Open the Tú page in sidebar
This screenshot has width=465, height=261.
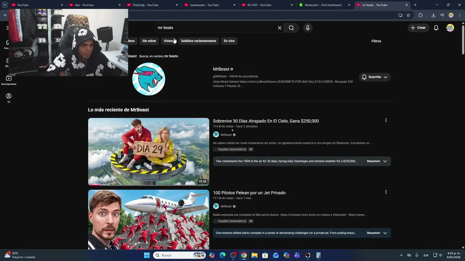click(x=9, y=98)
